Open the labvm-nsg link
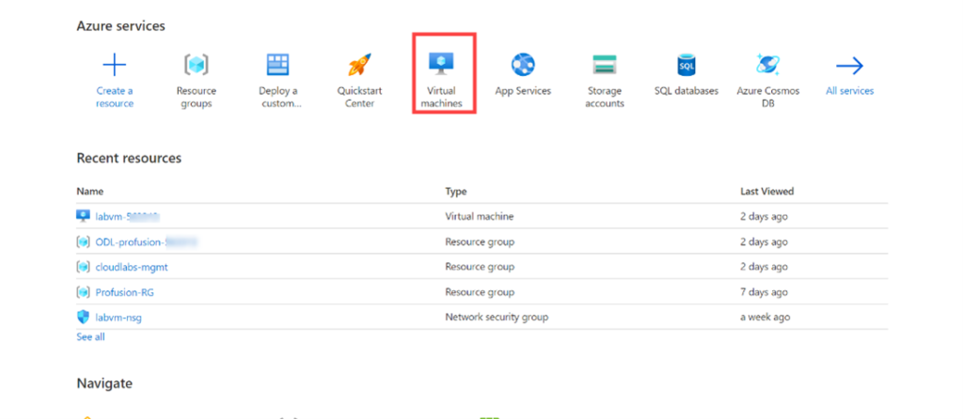This screenshot has height=419, width=963. (x=118, y=318)
